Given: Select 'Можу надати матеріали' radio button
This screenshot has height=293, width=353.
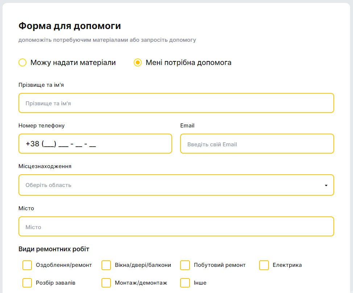Looking at the screenshot, I should tap(22, 62).
